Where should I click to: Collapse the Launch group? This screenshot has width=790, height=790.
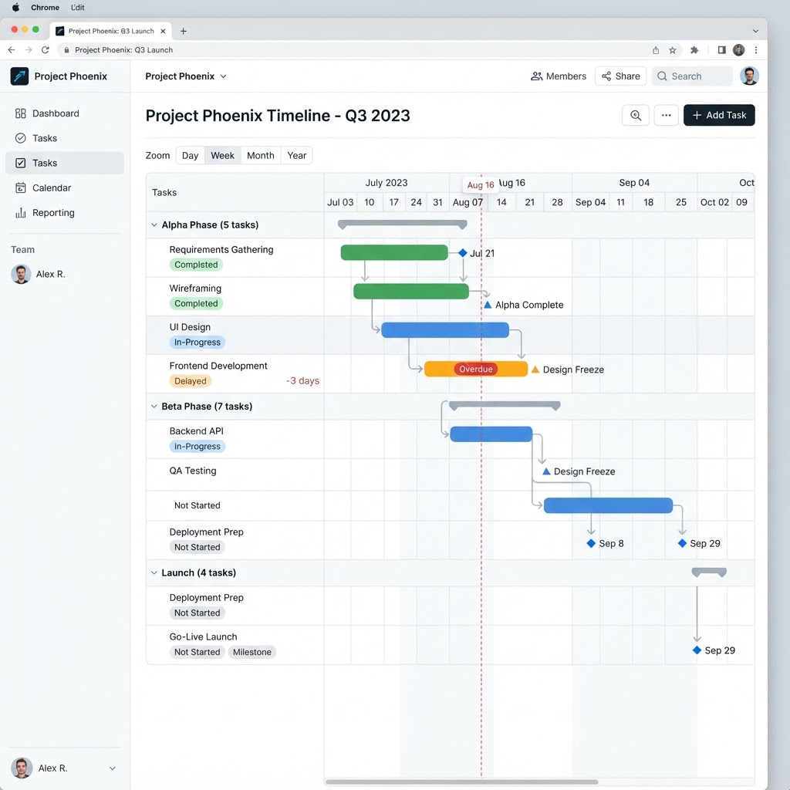154,573
